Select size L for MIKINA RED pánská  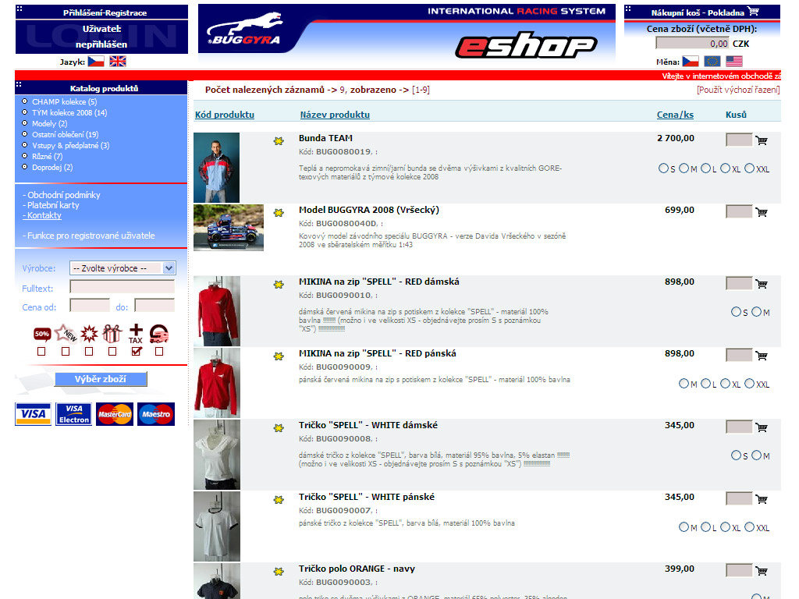tap(705, 384)
